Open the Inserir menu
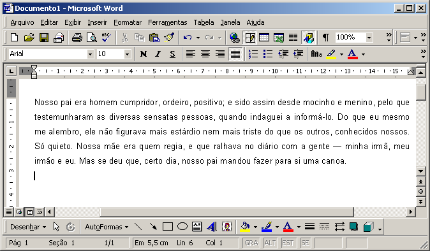Viewport: 430px width, 251px height. (x=98, y=22)
